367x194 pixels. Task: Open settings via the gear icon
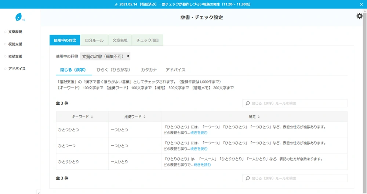point(359,16)
